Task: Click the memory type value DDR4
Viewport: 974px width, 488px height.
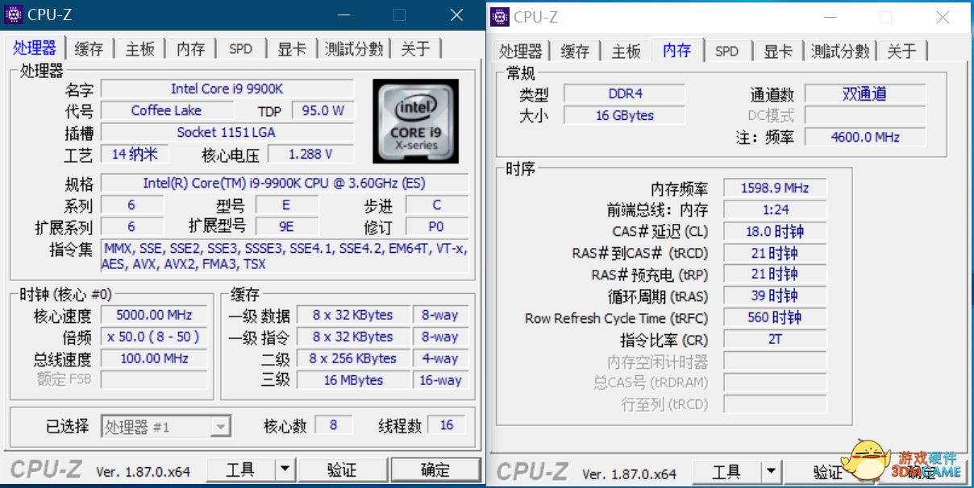Action: pos(625,93)
